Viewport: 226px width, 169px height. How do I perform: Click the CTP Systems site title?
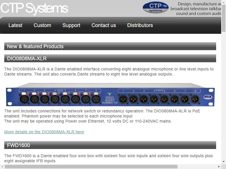(x=34, y=8)
